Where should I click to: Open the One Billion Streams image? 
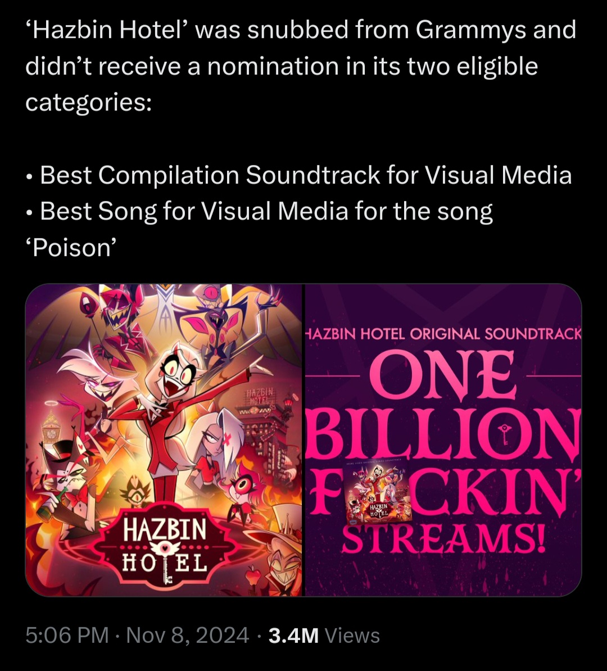443,440
